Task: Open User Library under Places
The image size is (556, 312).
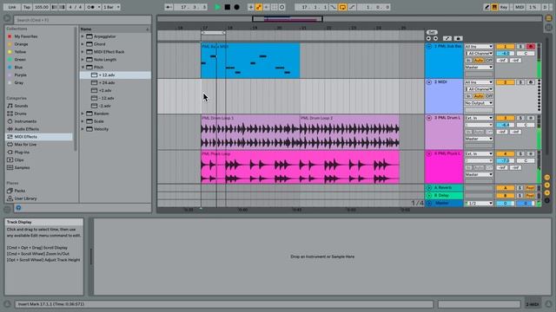Action: tap(25, 198)
